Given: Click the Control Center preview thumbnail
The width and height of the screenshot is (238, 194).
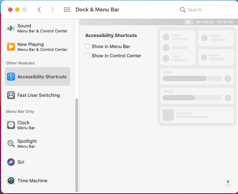Looking at the screenshot, I should [x=197, y=76].
